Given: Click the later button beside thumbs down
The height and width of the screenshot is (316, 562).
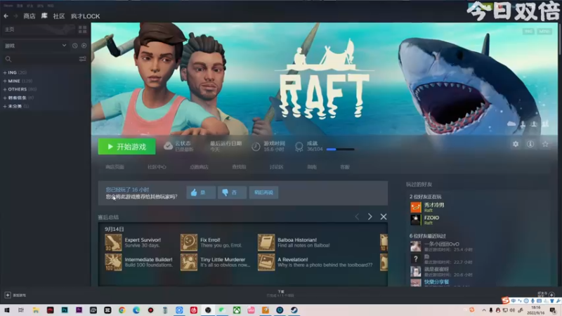Looking at the screenshot, I should click(263, 192).
